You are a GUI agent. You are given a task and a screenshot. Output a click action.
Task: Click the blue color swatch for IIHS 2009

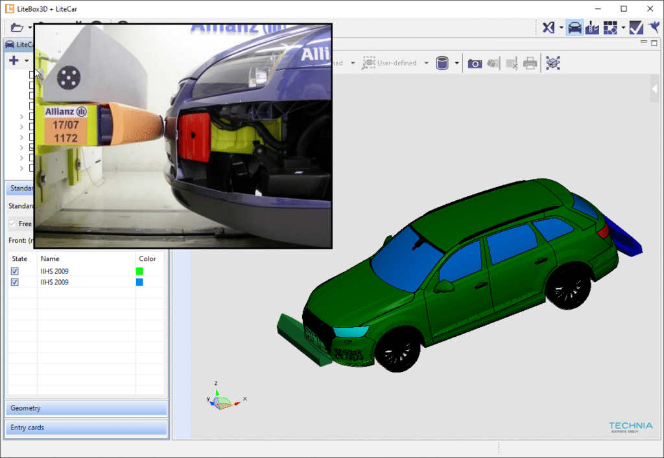(x=139, y=282)
